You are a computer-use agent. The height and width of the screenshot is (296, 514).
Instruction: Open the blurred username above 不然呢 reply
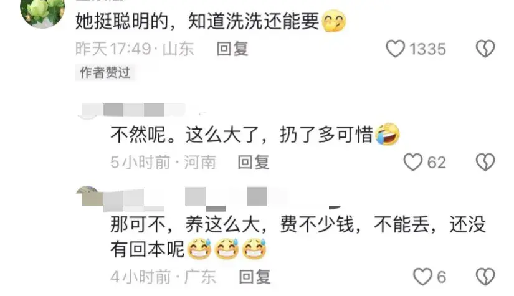(133, 110)
